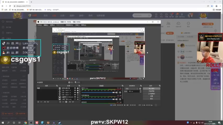This screenshot has width=223, height=125.
Task: Open OBS from Windows taskbar
Action: [x=31, y=123]
